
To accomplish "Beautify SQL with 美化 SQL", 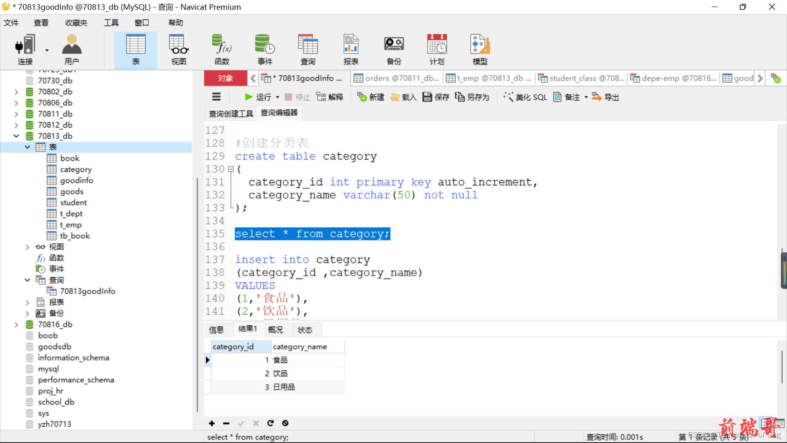I will click(x=525, y=97).
